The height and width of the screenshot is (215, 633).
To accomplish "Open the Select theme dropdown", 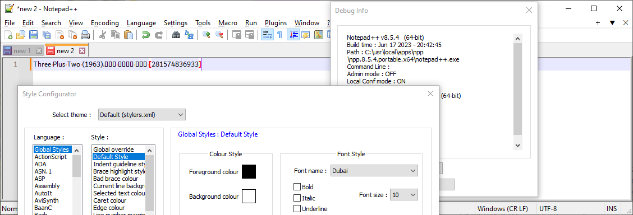I will click(142, 115).
